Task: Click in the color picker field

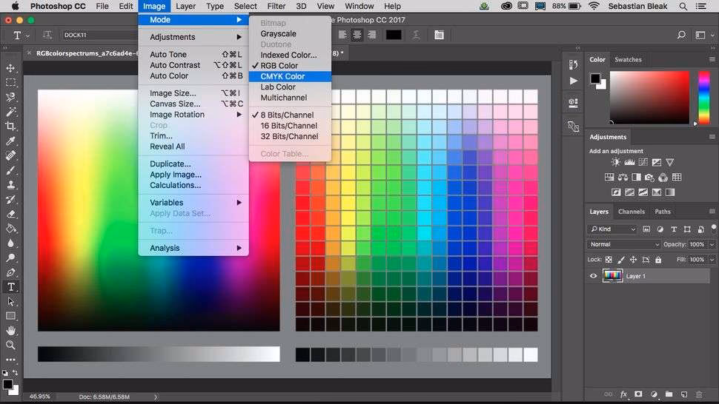Action: coord(649,97)
